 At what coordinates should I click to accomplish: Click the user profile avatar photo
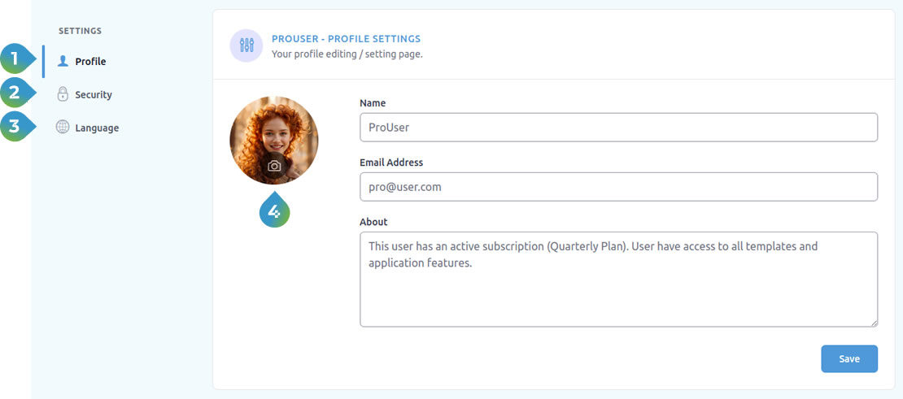274,130
